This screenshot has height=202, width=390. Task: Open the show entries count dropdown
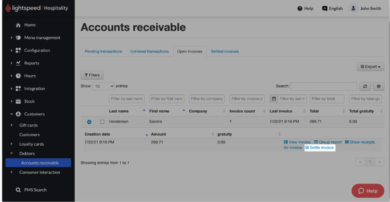103,86
